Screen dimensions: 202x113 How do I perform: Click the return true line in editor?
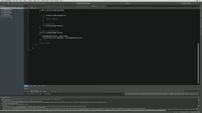[x=45, y=43]
